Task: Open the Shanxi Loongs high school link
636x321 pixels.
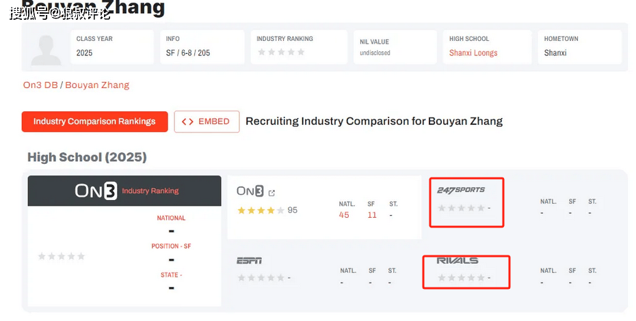Action: point(473,53)
